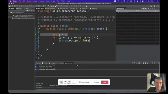Click the red Stop recording button
Image resolution: width=168 pixels, height=94 pixels.
(x=105, y=82)
